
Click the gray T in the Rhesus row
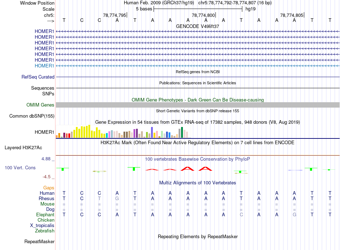click(x=99, y=198)
